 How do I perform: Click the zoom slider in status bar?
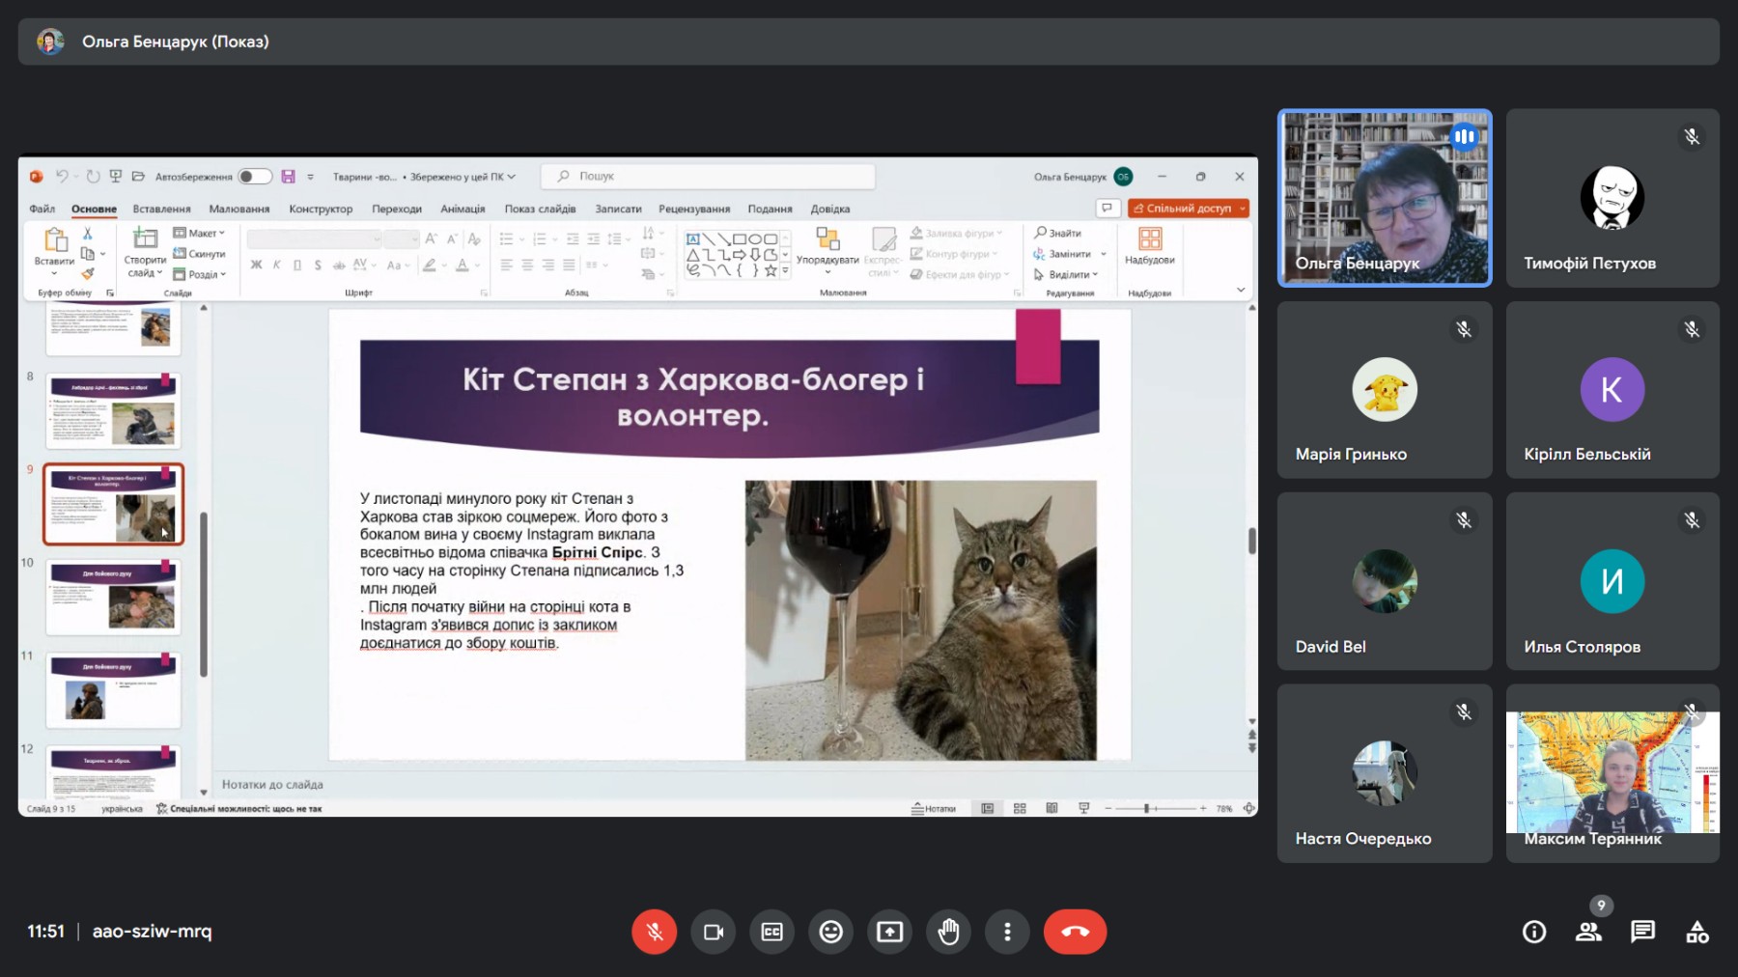coord(1147,808)
